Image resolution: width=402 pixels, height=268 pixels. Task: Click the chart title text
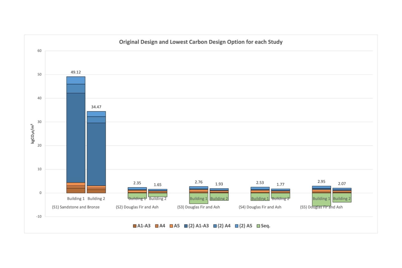tap(201, 42)
